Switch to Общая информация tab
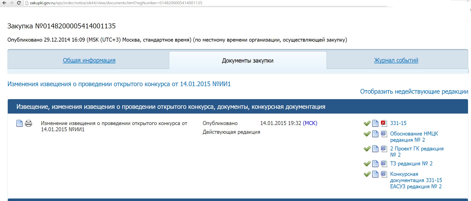471x201 pixels. pyautogui.click(x=89, y=60)
